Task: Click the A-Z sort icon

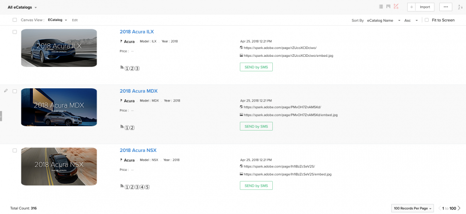Action: [460, 7]
